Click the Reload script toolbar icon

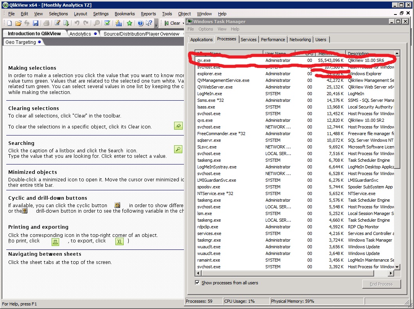pyautogui.click(x=66, y=23)
